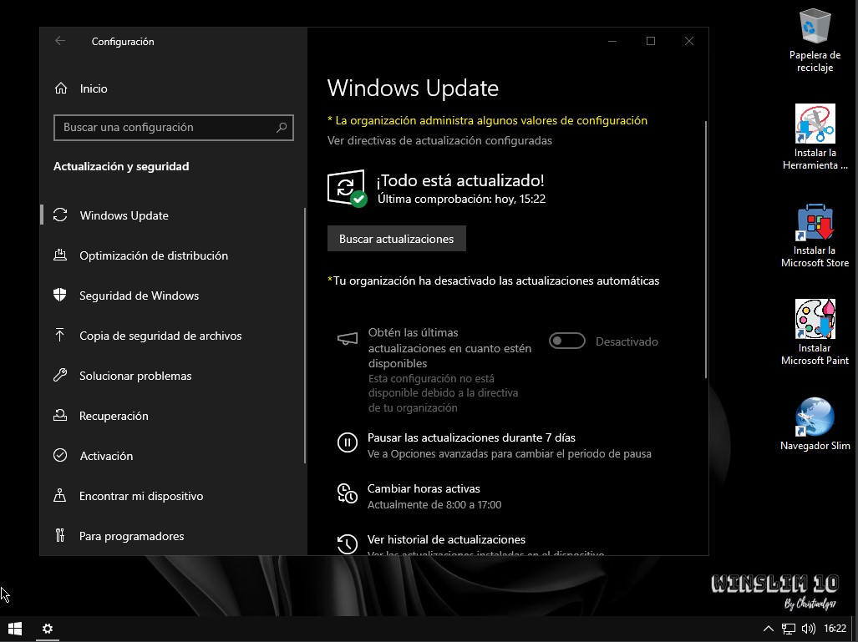Screen dimensions: 858x642
Task: Open Recuperación settings
Action: point(114,416)
